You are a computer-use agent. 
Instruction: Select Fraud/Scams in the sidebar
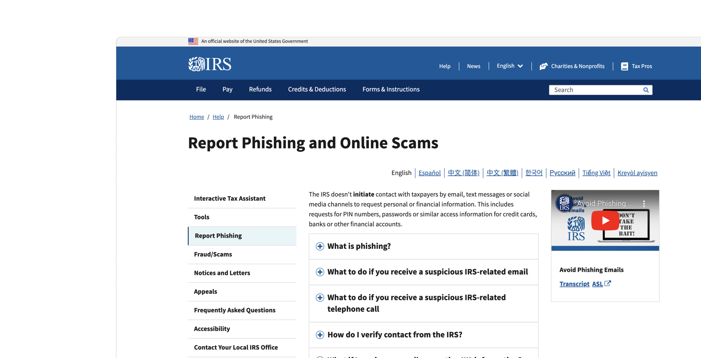213,254
